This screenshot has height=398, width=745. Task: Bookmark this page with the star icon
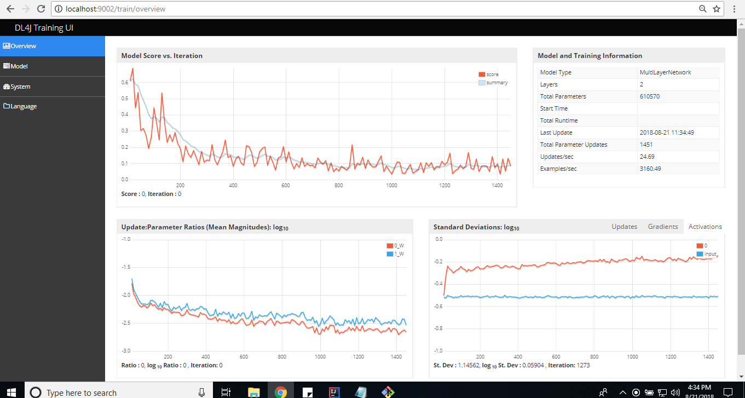[717, 9]
